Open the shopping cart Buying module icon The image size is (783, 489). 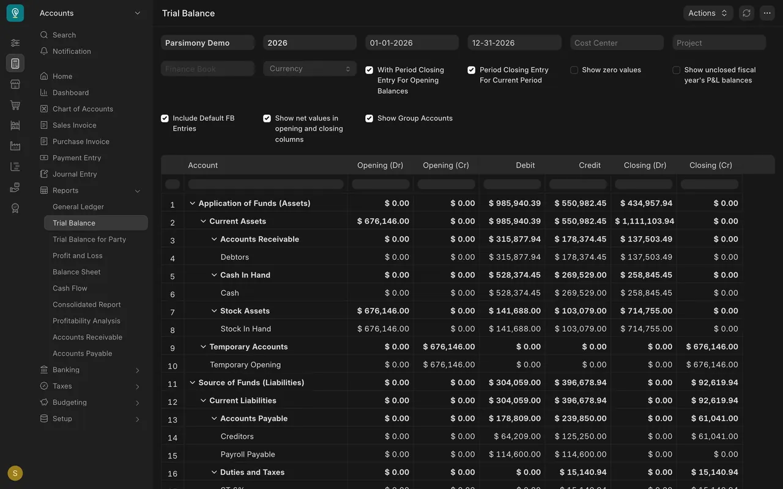(15, 105)
